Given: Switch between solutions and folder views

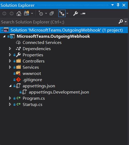Looking at the screenshot, I should tap(27, 13).
